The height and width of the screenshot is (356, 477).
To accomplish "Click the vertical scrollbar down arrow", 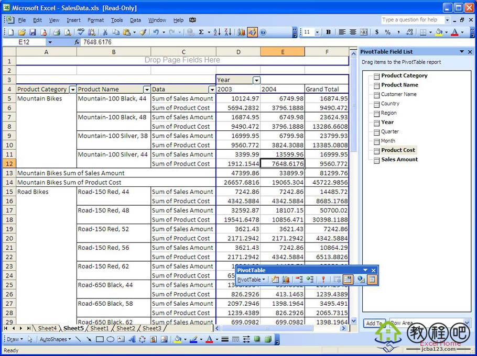I will [353, 321].
